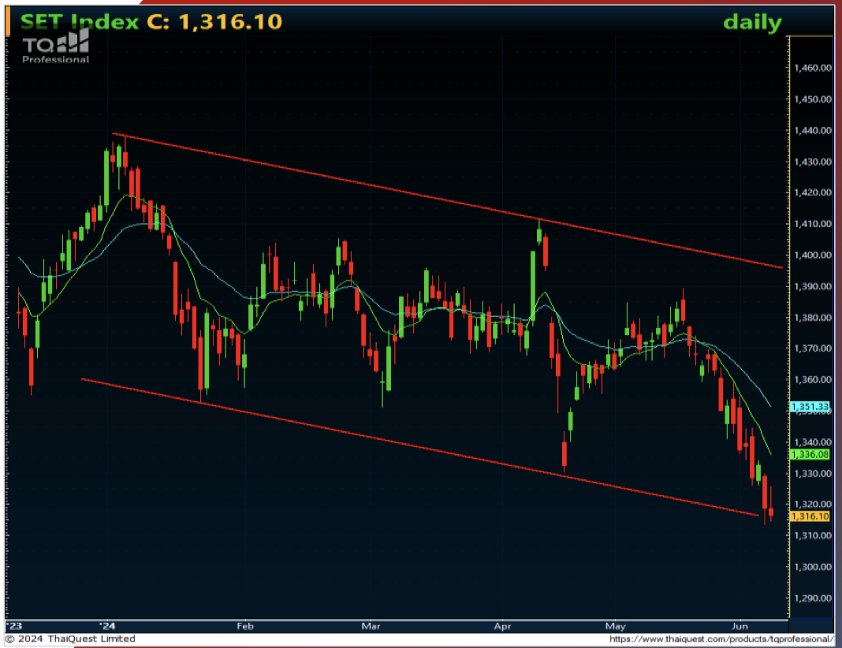Click the green 'daily' timeframe label

pyautogui.click(x=752, y=23)
